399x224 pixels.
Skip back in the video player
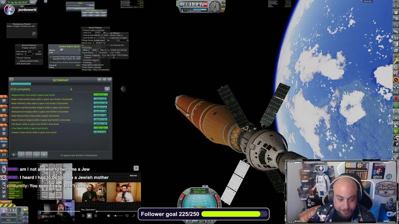[83, 216]
